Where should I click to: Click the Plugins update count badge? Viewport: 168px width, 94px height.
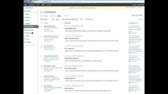[32, 33]
